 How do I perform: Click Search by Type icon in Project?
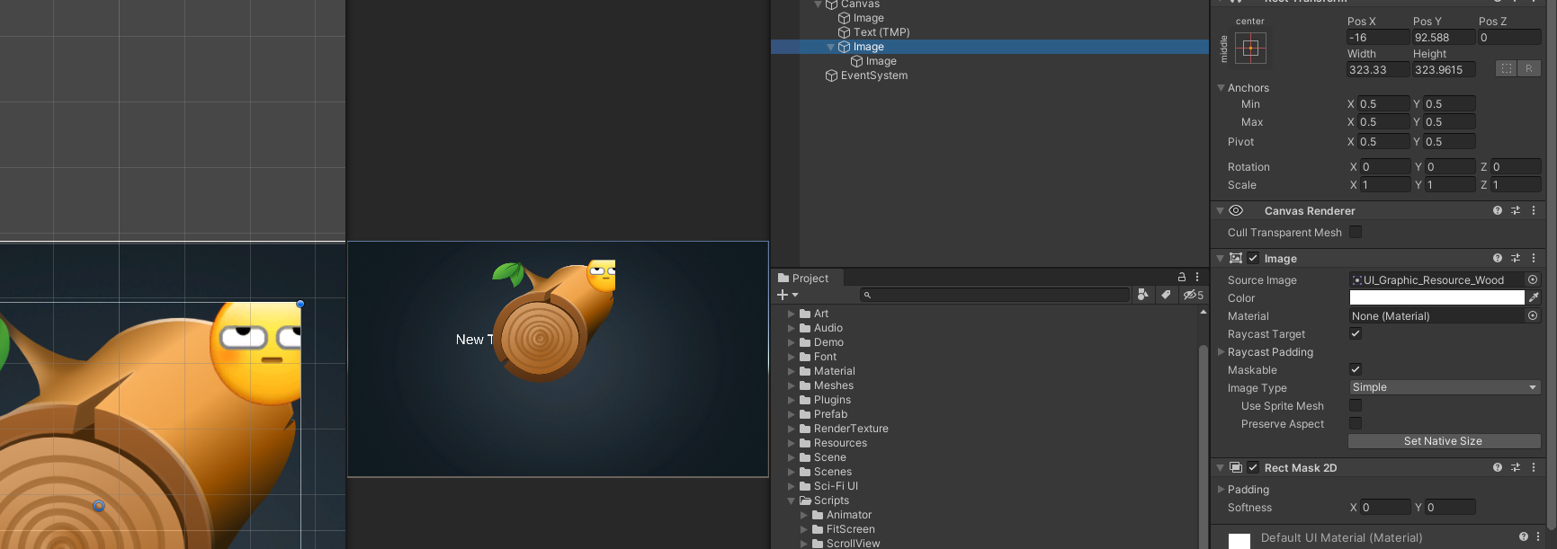coord(1143,295)
